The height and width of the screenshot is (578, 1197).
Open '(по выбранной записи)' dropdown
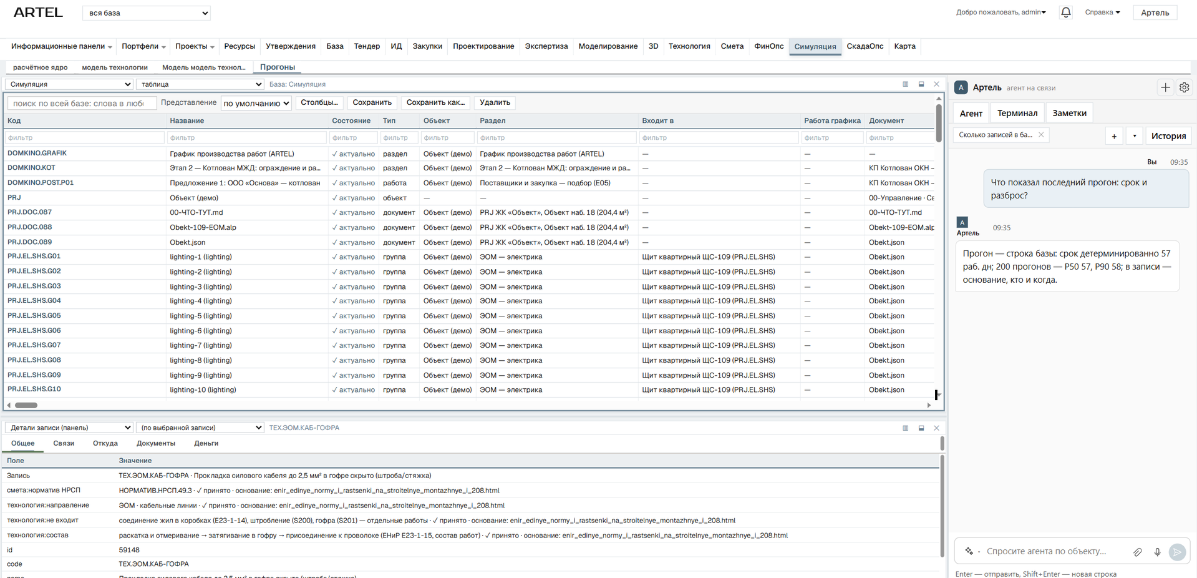pyautogui.click(x=200, y=428)
